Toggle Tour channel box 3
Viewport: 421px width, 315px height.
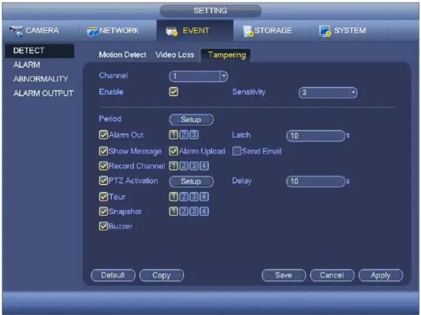coord(194,197)
